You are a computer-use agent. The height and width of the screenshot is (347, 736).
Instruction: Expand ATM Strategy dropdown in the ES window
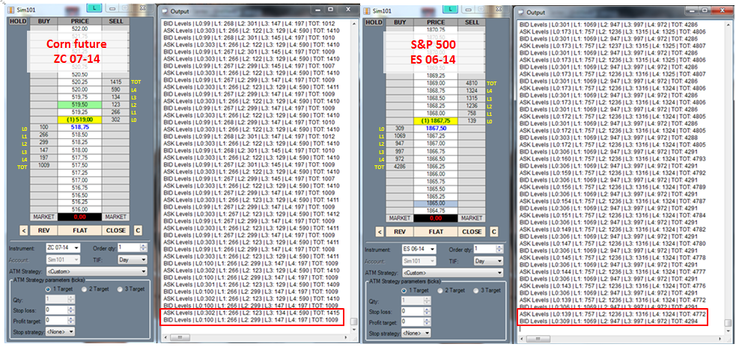coord(452,272)
